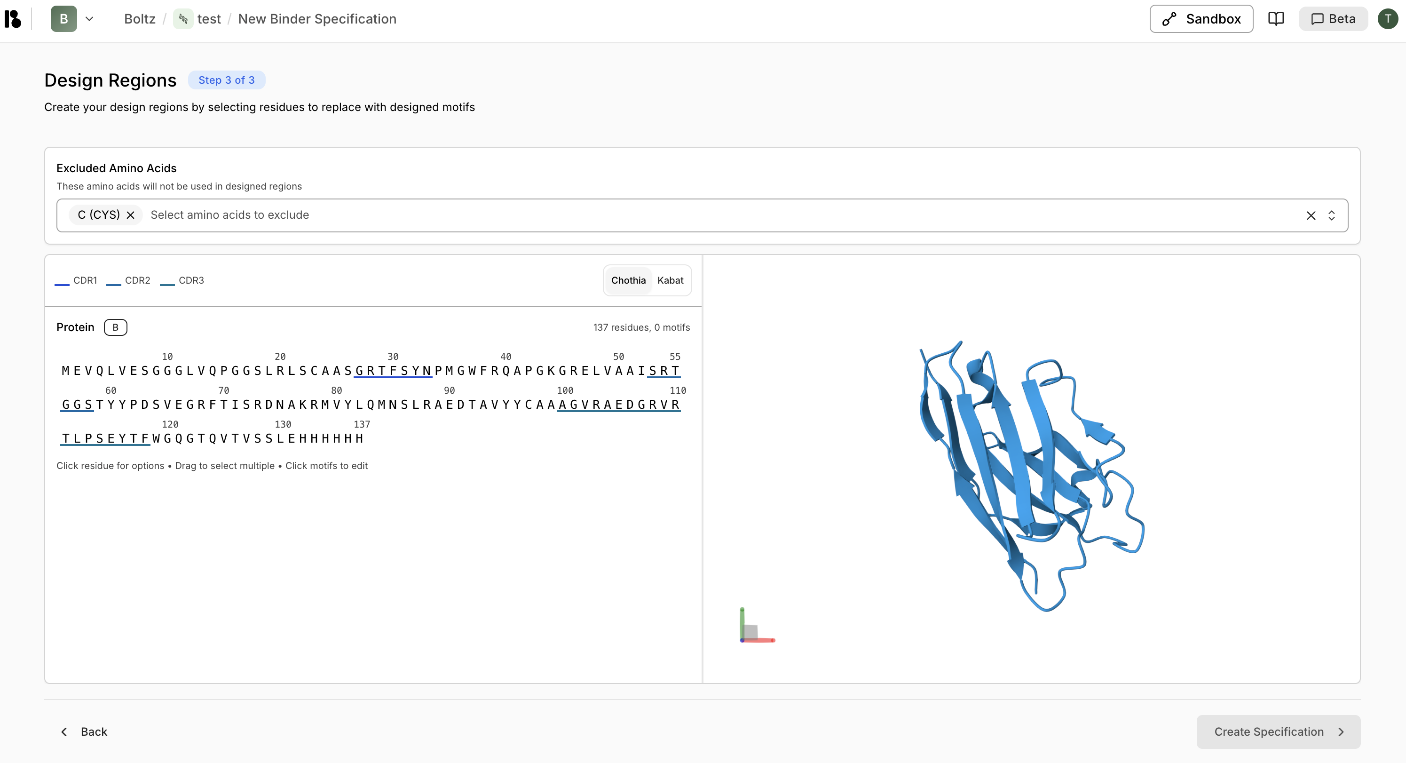Click the Protein chain B badge
This screenshot has width=1406, height=763.
(115, 327)
